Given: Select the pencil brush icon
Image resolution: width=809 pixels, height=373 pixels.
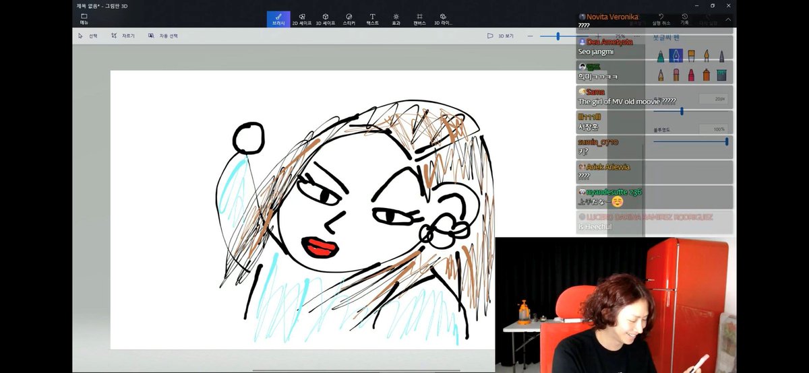Looking at the screenshot, I should (x=662, y=73).
